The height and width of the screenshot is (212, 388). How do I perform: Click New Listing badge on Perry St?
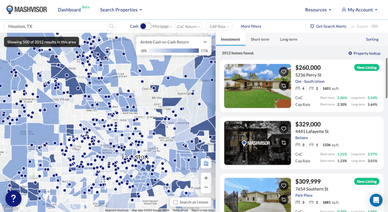tap(366, 68)
